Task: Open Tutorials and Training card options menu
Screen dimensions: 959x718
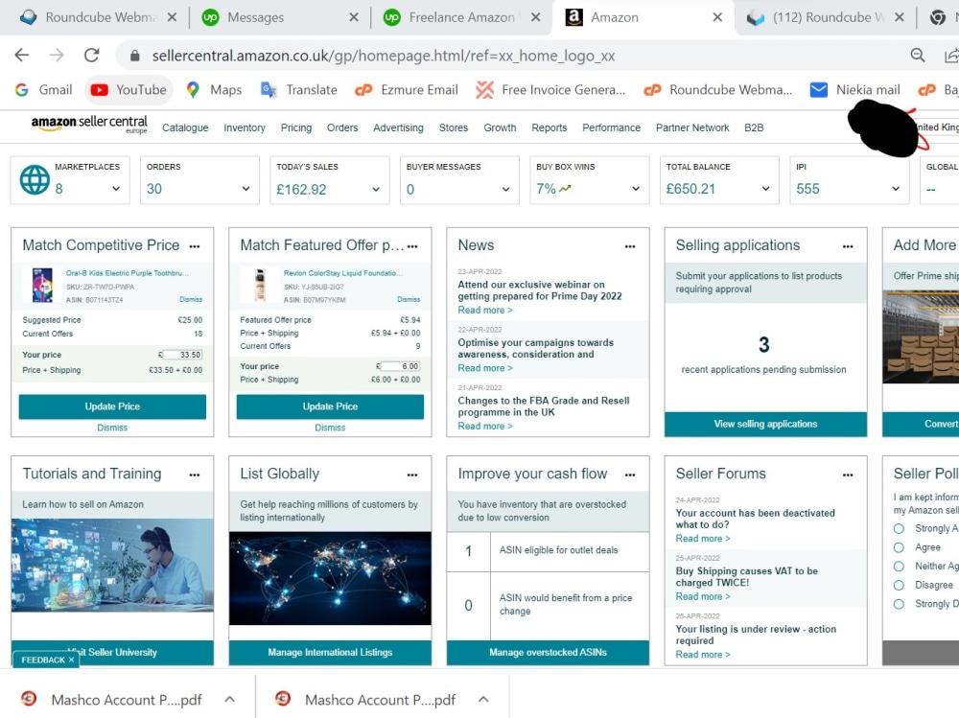Action: [195, 475]
